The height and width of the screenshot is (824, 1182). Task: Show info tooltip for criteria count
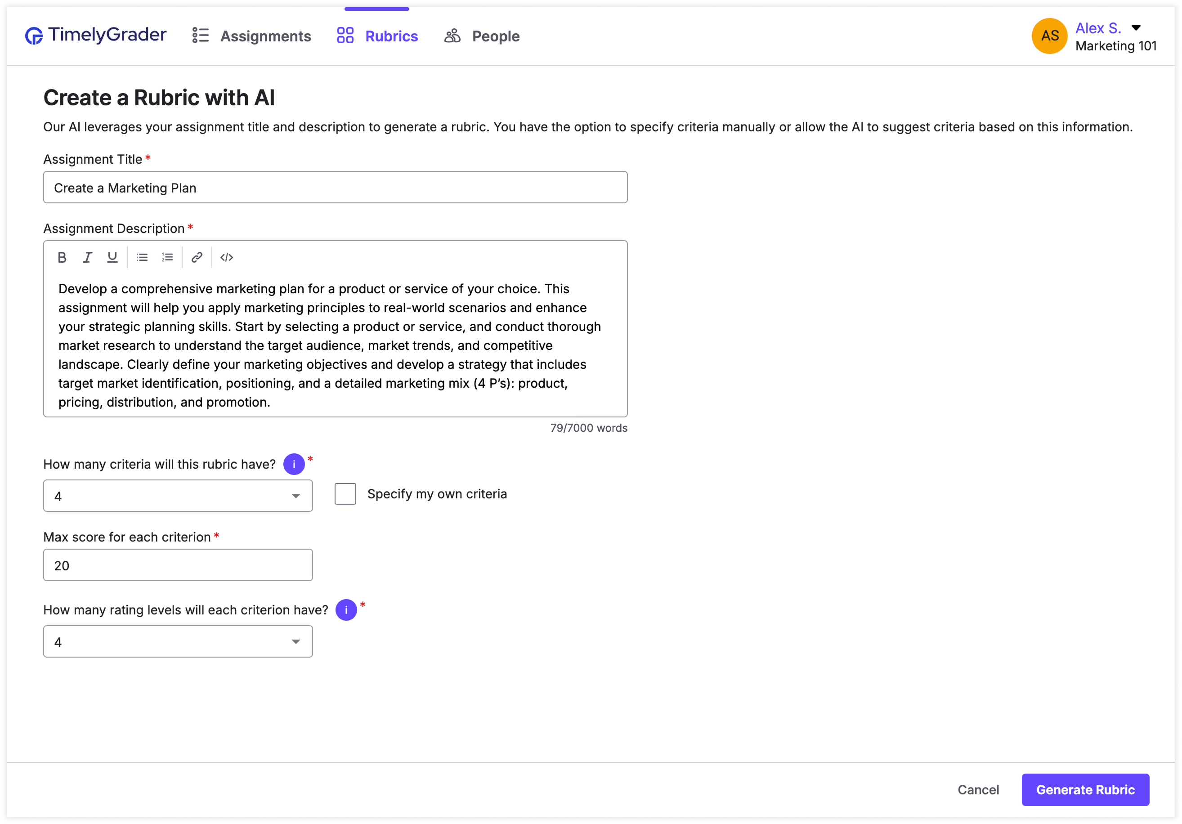(x=294, y=464)
